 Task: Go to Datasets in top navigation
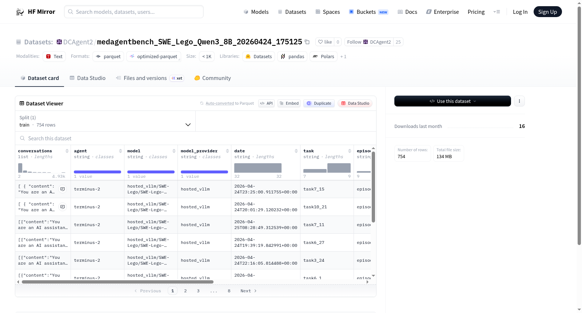coord(292,12)
